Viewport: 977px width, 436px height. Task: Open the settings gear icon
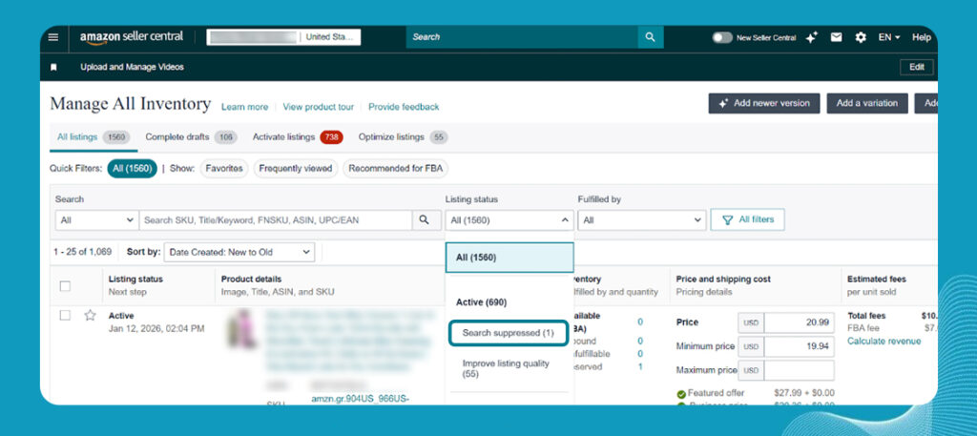(x=861, y=37)
